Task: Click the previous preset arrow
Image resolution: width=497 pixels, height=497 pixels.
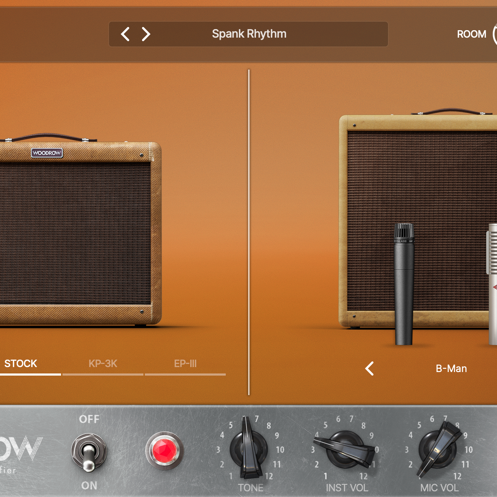Action: (x=125, y=34)
